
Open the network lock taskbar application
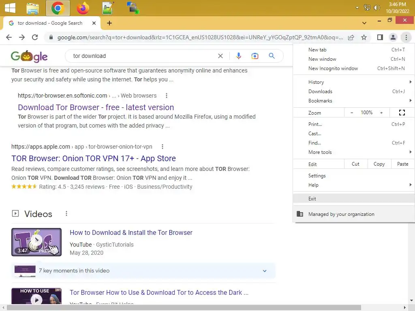(133, 8)
